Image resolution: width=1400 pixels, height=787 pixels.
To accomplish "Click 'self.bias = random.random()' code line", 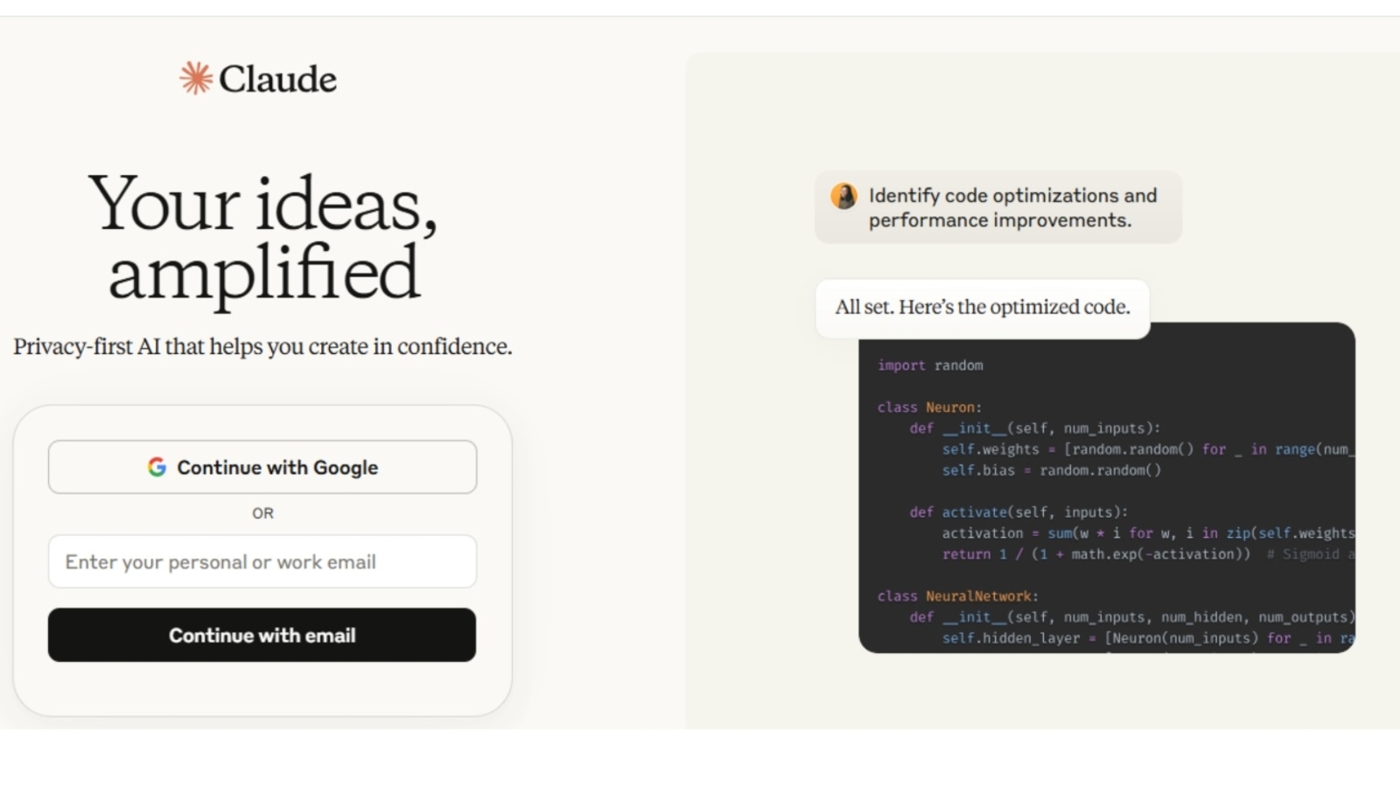I will 1052,470.
